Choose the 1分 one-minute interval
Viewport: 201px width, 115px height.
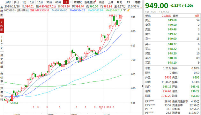(24, 2)
